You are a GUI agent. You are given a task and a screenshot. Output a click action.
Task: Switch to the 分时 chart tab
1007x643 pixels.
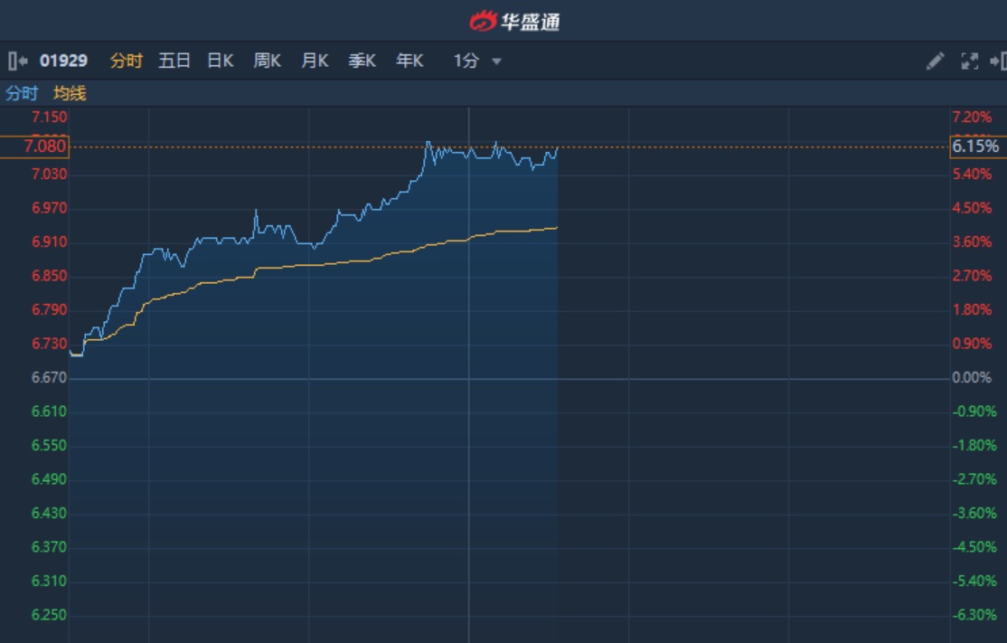click(127, 61)
